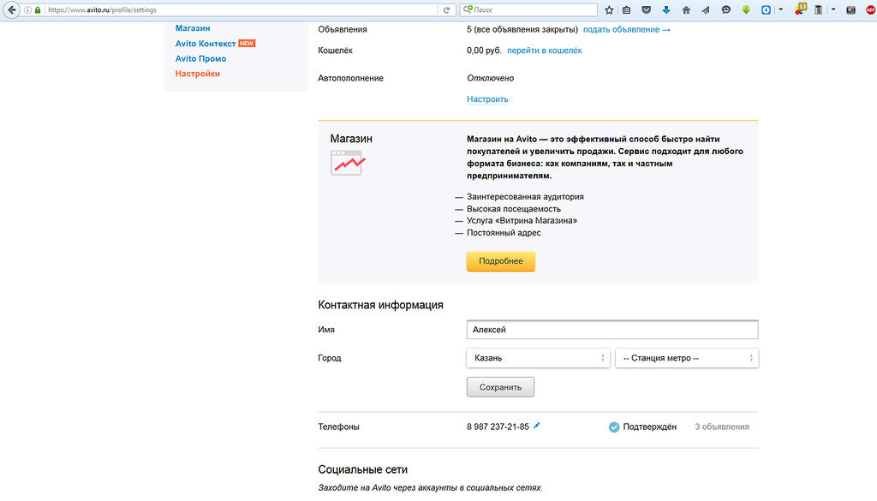Screen dimensions: 877x501
Task: Click the Высокая посещаемость list item
Action: tap(514, 209)
